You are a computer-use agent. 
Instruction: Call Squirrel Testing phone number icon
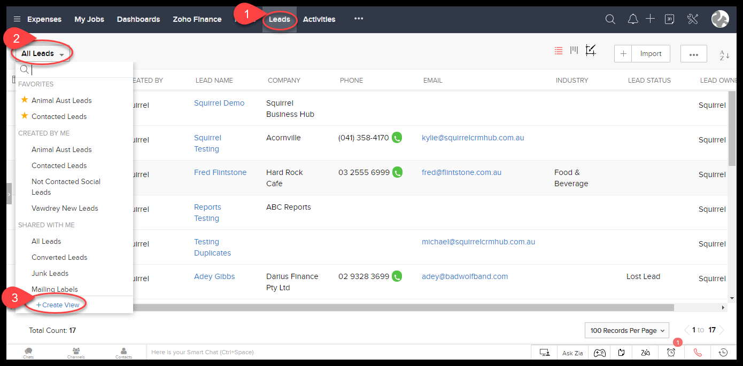(x=397, y=138)
